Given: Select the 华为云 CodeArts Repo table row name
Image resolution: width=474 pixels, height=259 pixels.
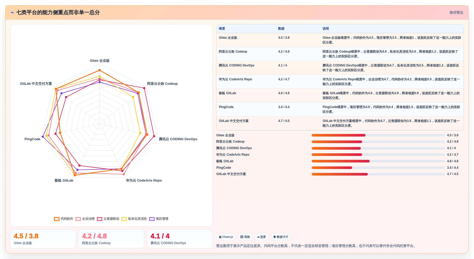Looking at the screenshot, I should [x=235, y=79].
